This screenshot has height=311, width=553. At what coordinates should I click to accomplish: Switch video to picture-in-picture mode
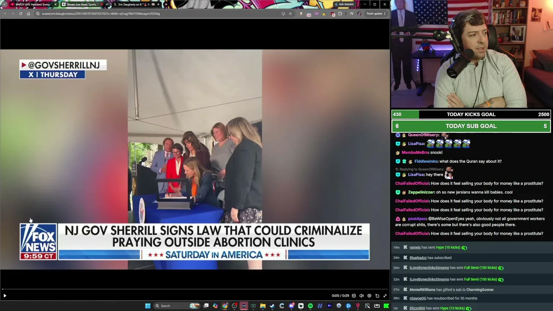377,296
